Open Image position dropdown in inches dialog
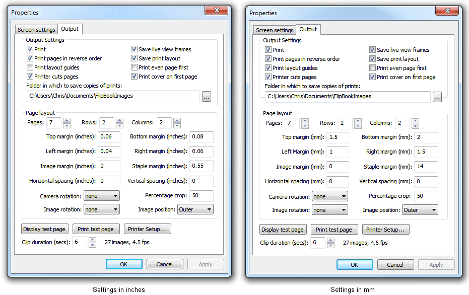The image size is (469, 295). tap(195, 209)
